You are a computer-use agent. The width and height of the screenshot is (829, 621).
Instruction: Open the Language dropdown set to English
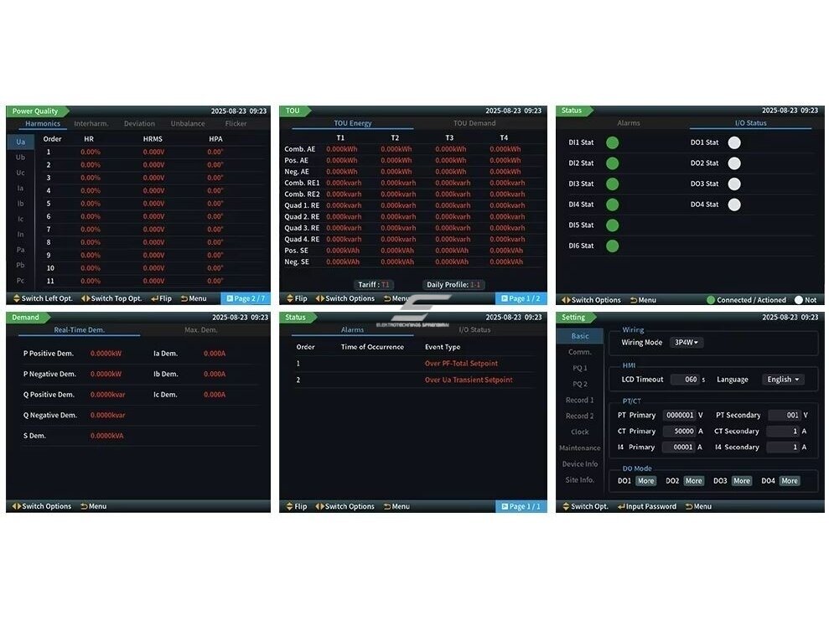(x=783, y=380)
